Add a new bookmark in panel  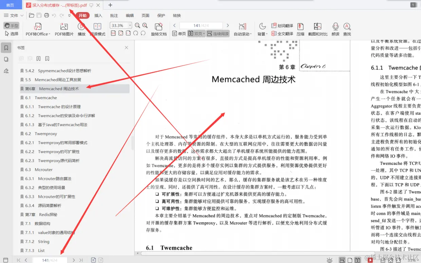click(x=39, y=59)
